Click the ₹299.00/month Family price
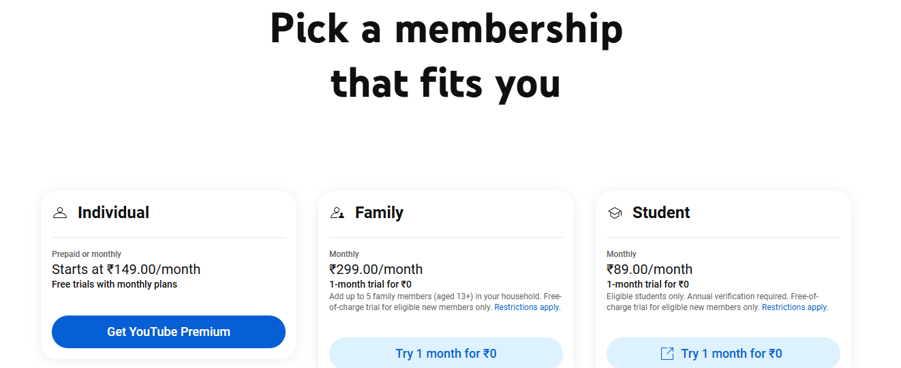Image resolution: width=901 pixels, height=368 pixels. [x=376, y=269]
